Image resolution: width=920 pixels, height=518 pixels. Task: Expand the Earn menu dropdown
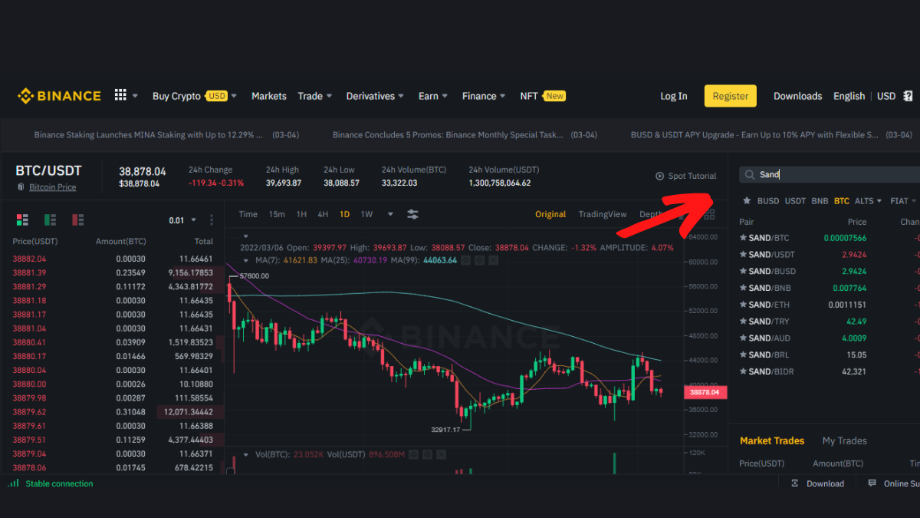tap(445, 97)
